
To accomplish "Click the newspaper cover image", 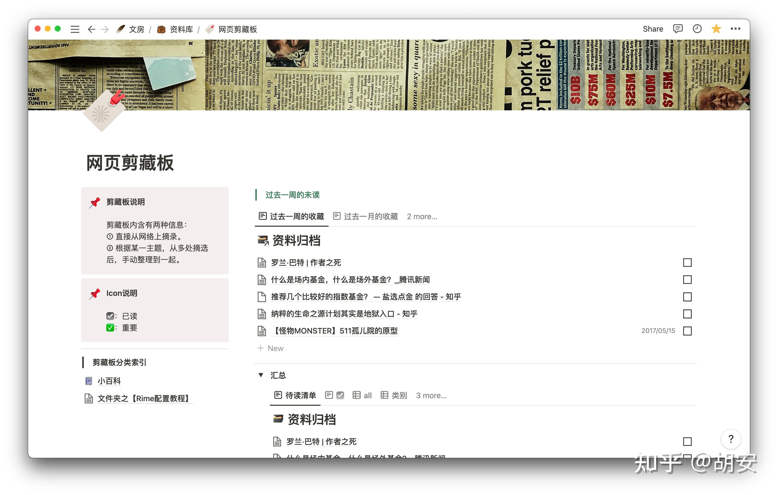I will coord(389,75).
